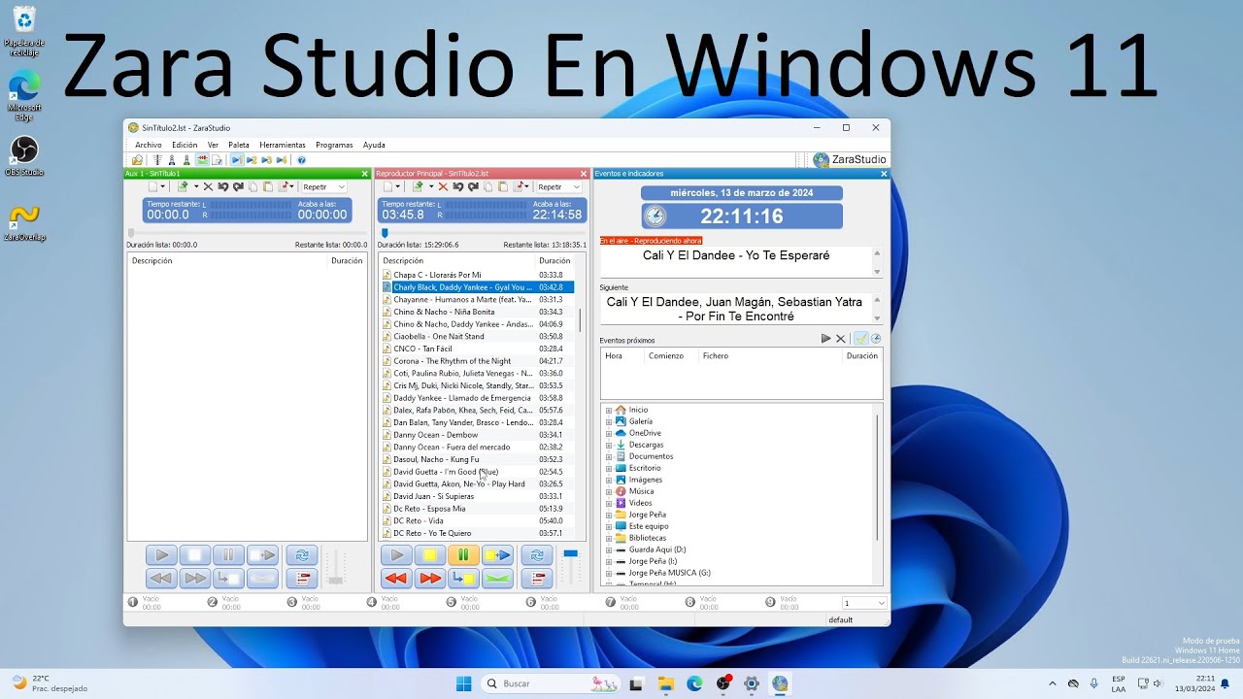
Task: Expand the Descargas folder node
Action: pos(609,445)
